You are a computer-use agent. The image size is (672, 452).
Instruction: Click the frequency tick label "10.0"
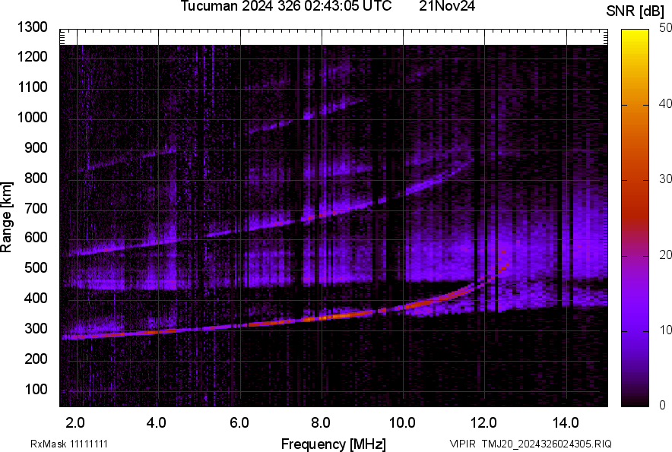coord(402,423)
